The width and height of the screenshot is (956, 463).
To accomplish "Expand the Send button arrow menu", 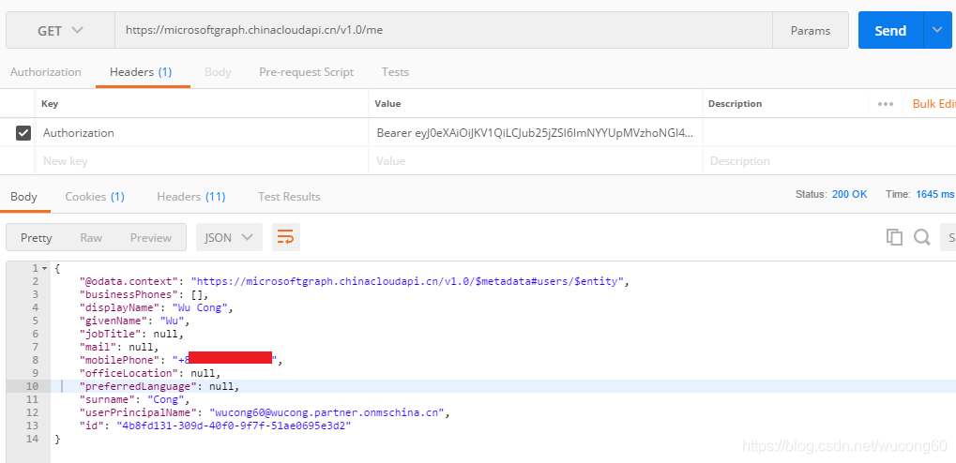I will [x=938, y=30].
